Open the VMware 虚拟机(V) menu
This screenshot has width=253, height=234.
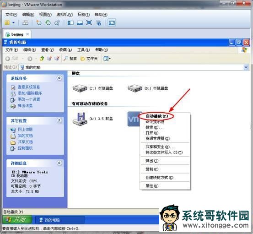65,15
